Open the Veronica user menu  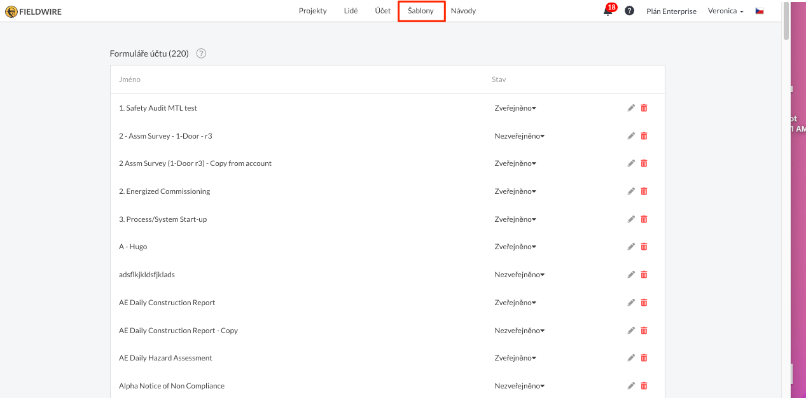pyautogui.click(x=725, y=11)
